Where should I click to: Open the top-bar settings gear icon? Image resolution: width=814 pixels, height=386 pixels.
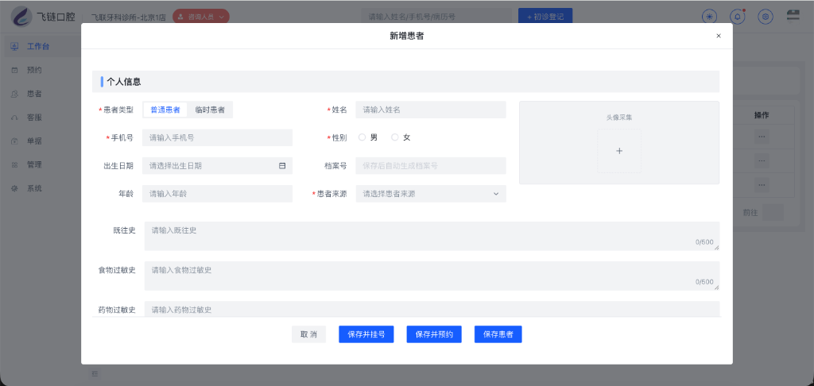coord(766,17)
